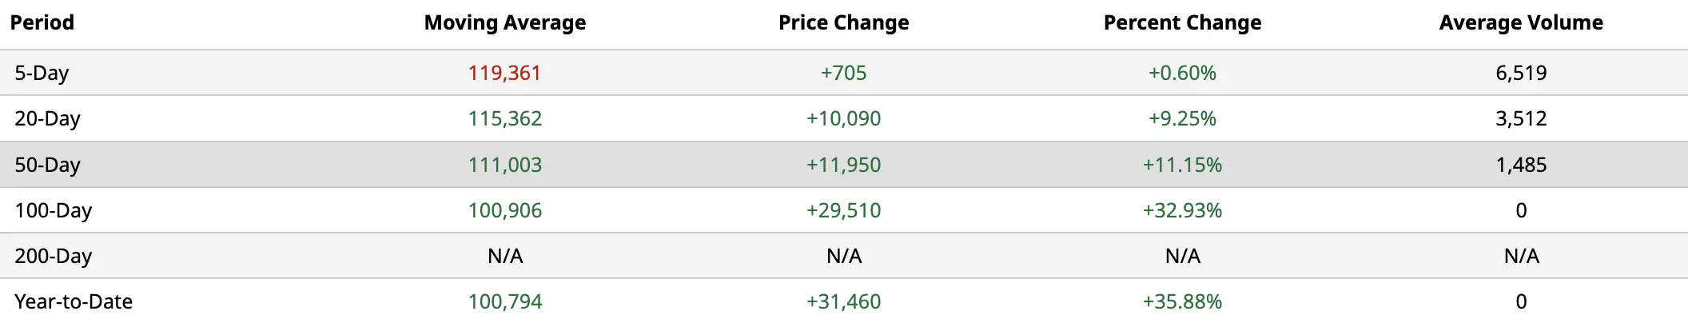This screenshot has width=1688, height=323.
Task: Click the Price Change column header
Action: (x=844, y=22)
